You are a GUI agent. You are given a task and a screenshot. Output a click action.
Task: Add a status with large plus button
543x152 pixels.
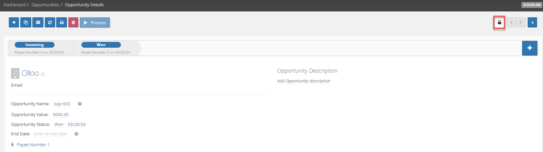pos(530,48)
